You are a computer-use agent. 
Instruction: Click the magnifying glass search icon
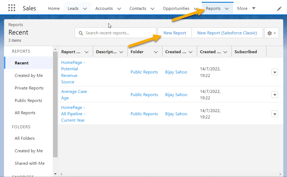click(81, 33)
